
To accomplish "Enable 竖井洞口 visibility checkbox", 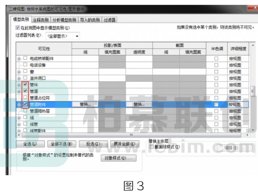I will click(x=25, y=78).
